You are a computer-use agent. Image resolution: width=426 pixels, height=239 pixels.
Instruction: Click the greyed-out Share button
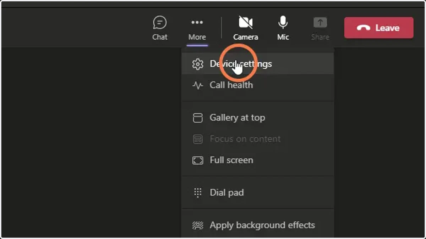click(x=320, y=28)
